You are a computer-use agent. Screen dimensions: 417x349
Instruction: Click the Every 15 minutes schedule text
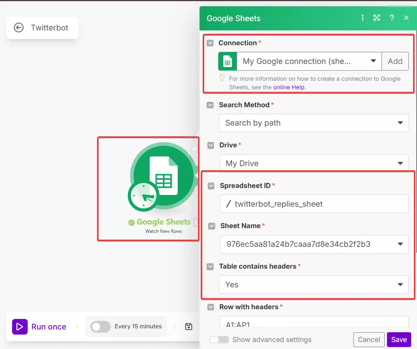click(138, 326)
